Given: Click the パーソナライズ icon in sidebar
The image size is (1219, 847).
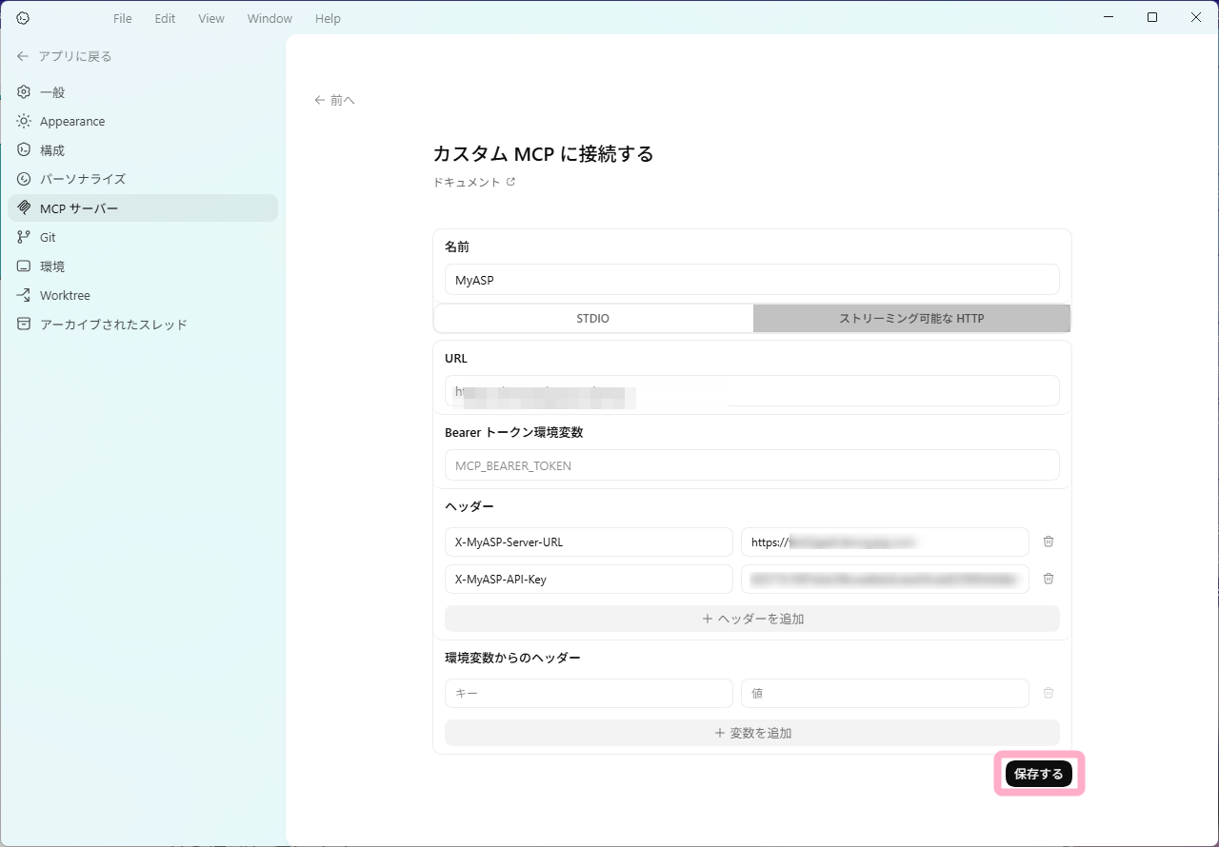Looking at the screenshot, I should (x=24, y=179).
